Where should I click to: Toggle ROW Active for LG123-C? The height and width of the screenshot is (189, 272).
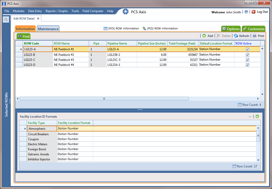248,60
